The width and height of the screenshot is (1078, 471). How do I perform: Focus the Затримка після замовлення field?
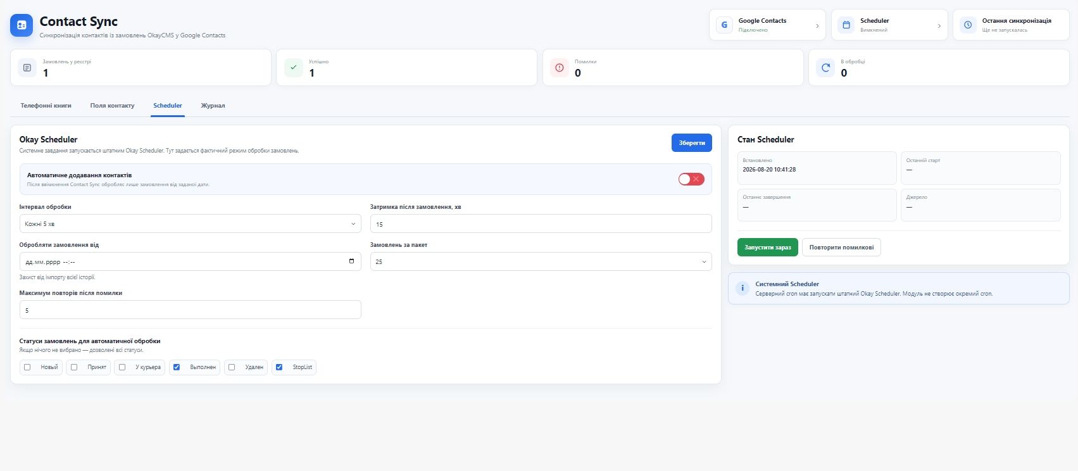point(541,223)
